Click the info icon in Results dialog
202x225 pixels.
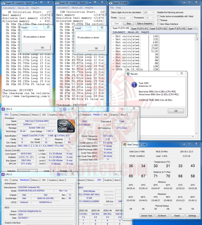tap(134, 84)
